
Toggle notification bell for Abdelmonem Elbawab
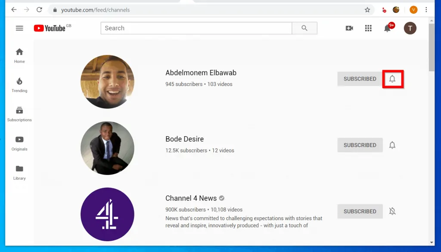click(392, 79)
